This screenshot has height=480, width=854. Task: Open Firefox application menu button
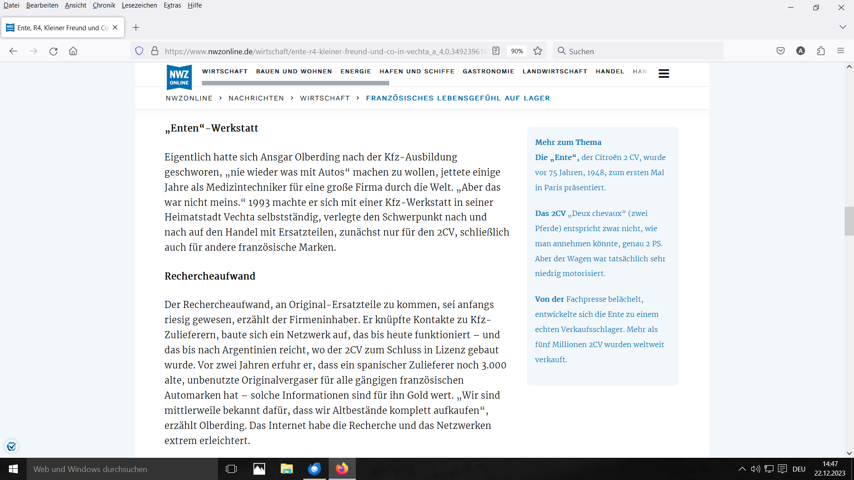point(841,51)
